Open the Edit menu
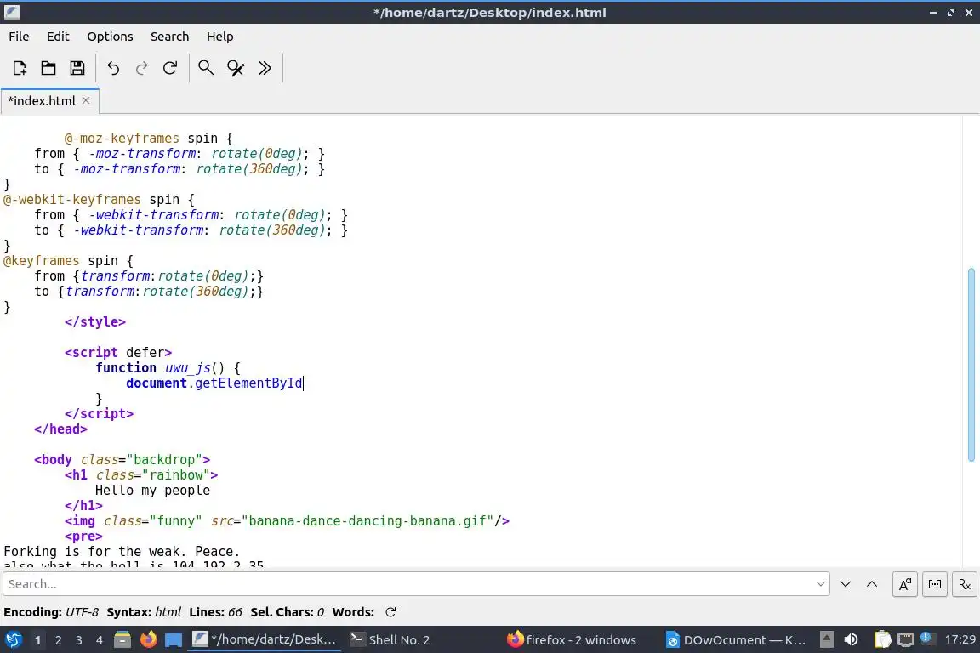980x653 pixels. (x=58, y=37)
